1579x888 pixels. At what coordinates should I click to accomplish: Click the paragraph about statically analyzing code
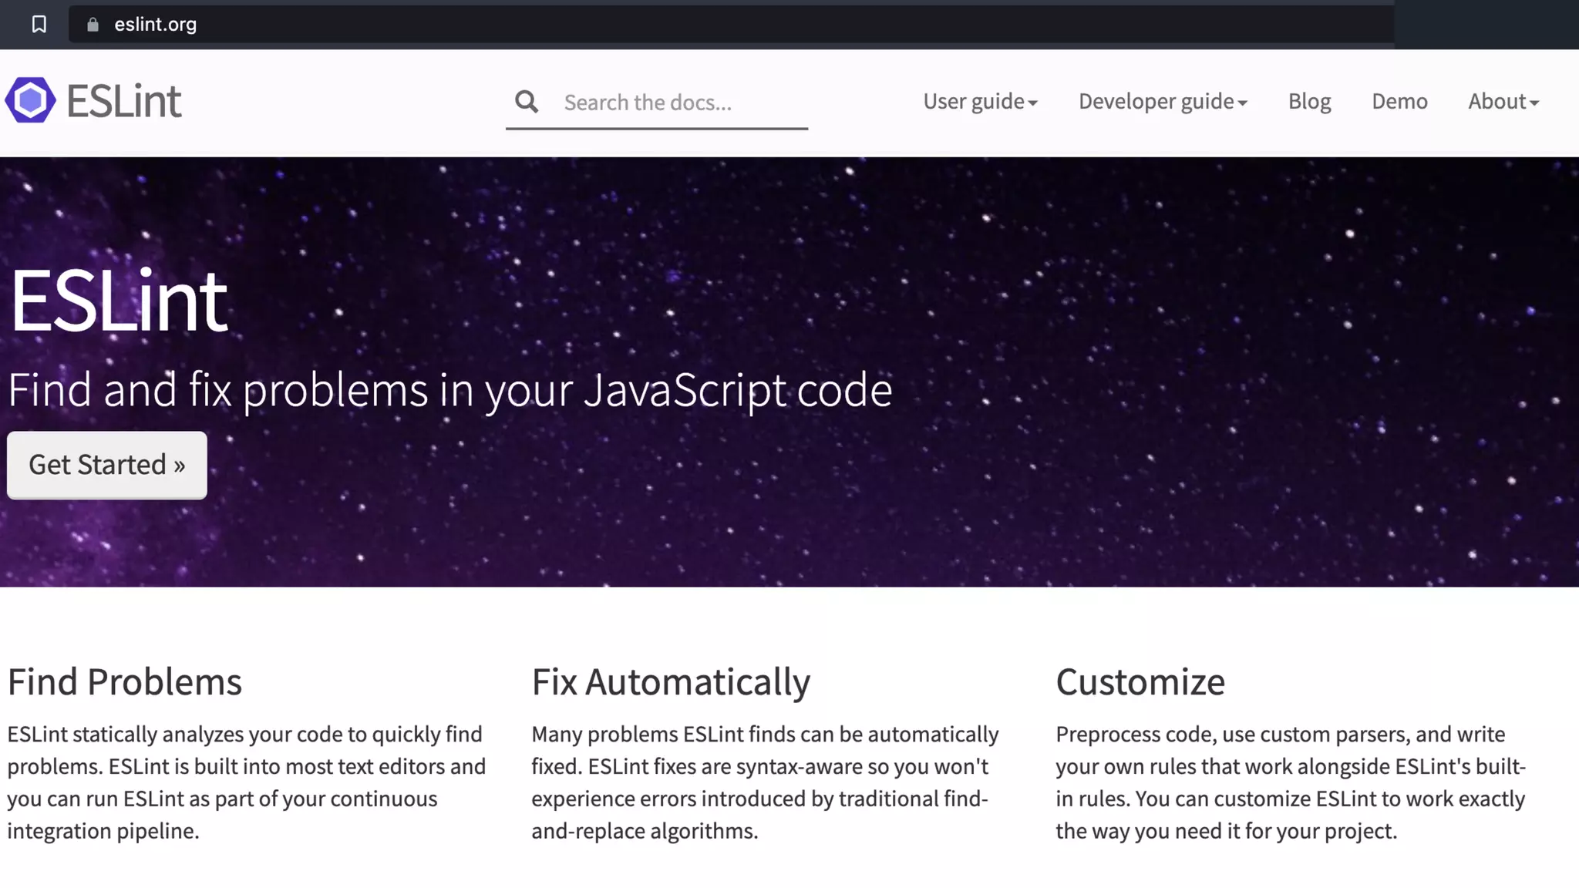point(247,782)
